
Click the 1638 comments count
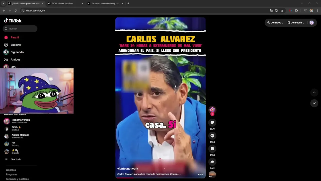[x=212, y=142]
